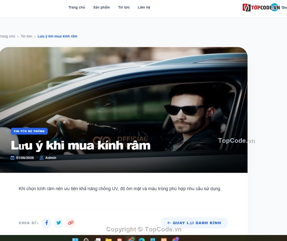Open File Explorer from the taskbar

click(108, 239)
